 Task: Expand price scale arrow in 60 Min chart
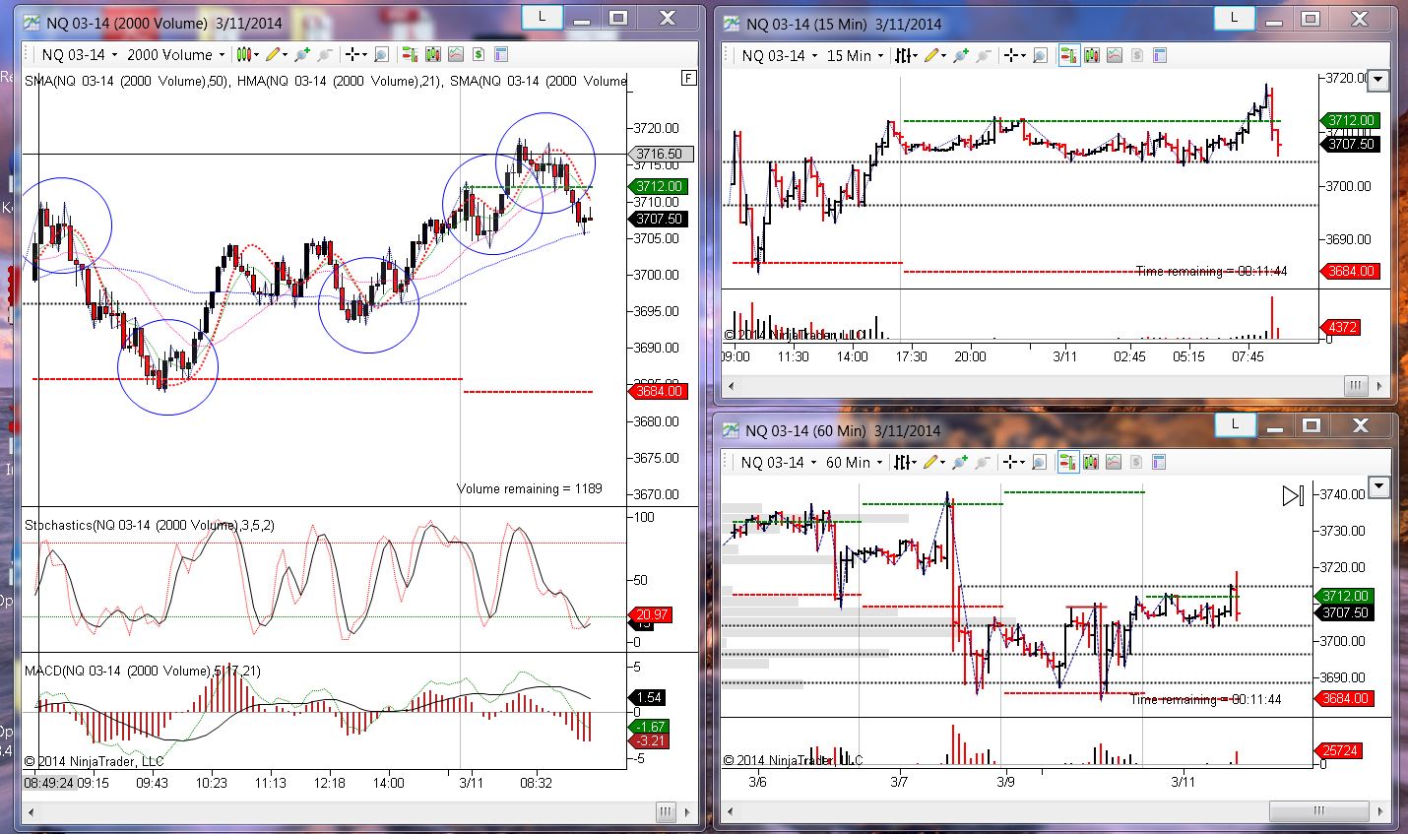(x=1379, y=485)
